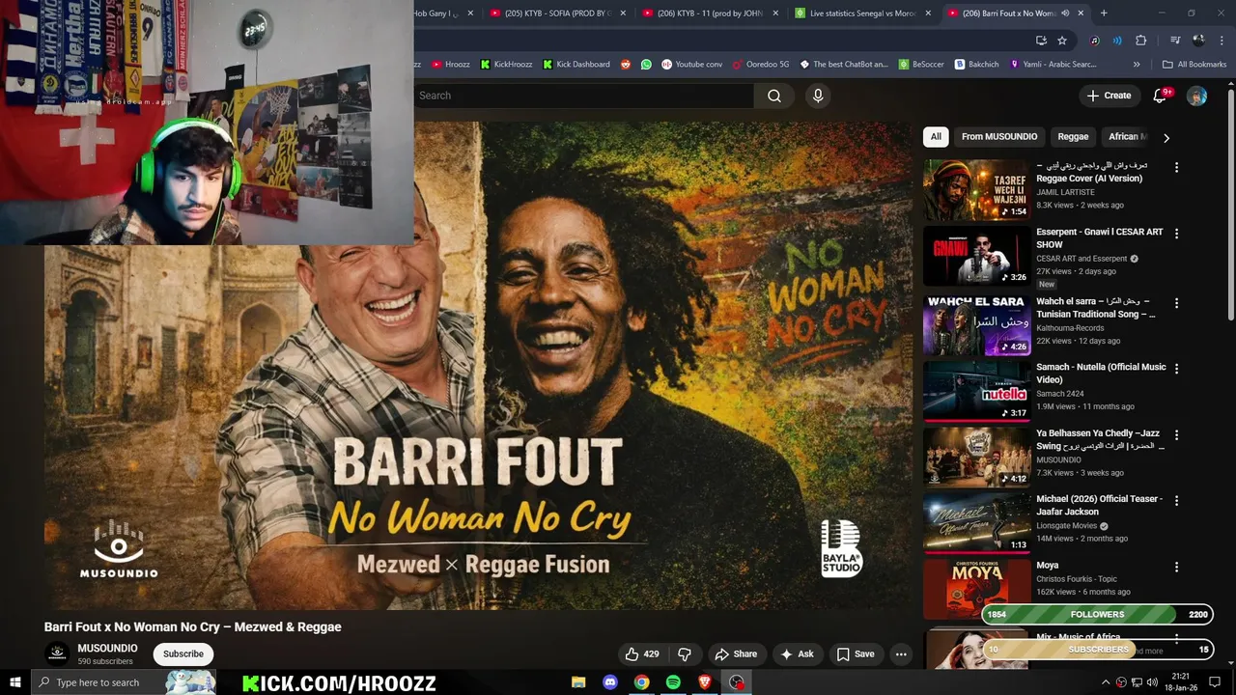Open Spotify from the taskbar
This screenshot has width=1236, height=695.
(673, 682)
